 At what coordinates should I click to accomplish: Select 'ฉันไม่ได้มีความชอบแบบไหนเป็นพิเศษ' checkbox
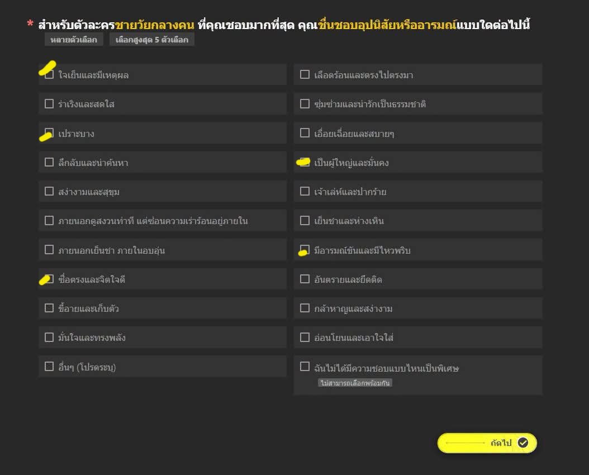coord(305,367)
